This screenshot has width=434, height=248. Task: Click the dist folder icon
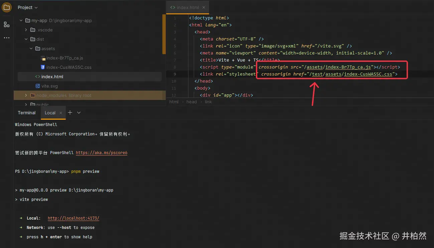(x=33, y=39)
